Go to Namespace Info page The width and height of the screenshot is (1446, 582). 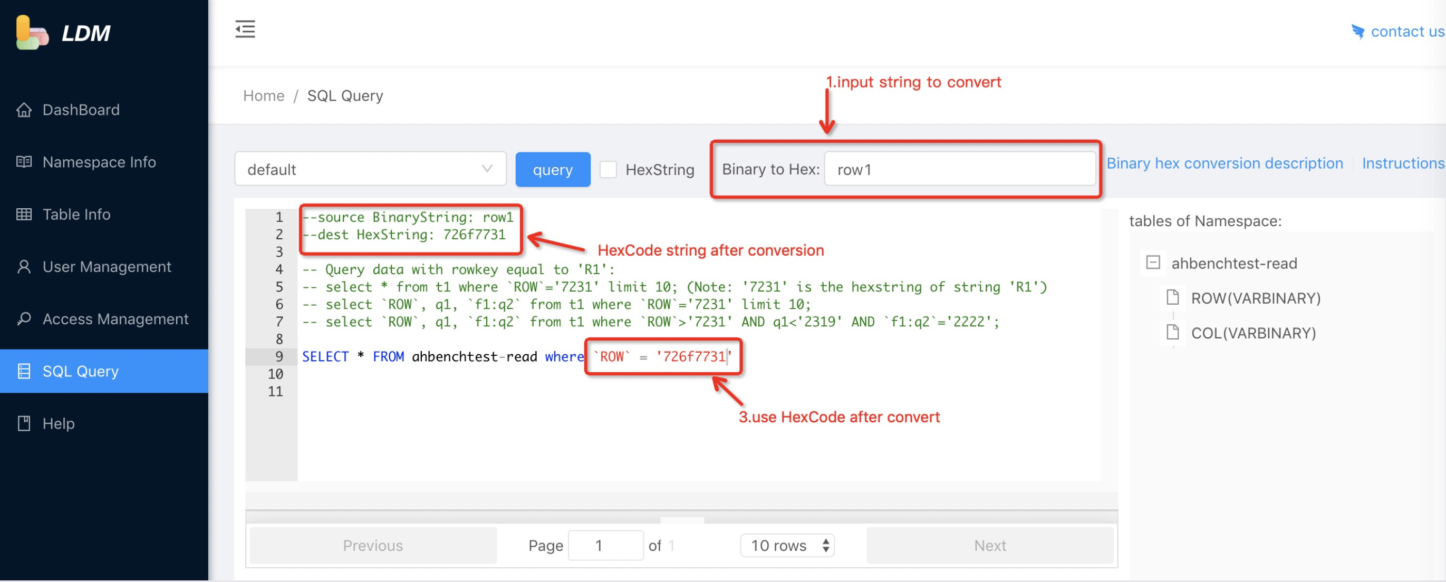click(104, 162)
